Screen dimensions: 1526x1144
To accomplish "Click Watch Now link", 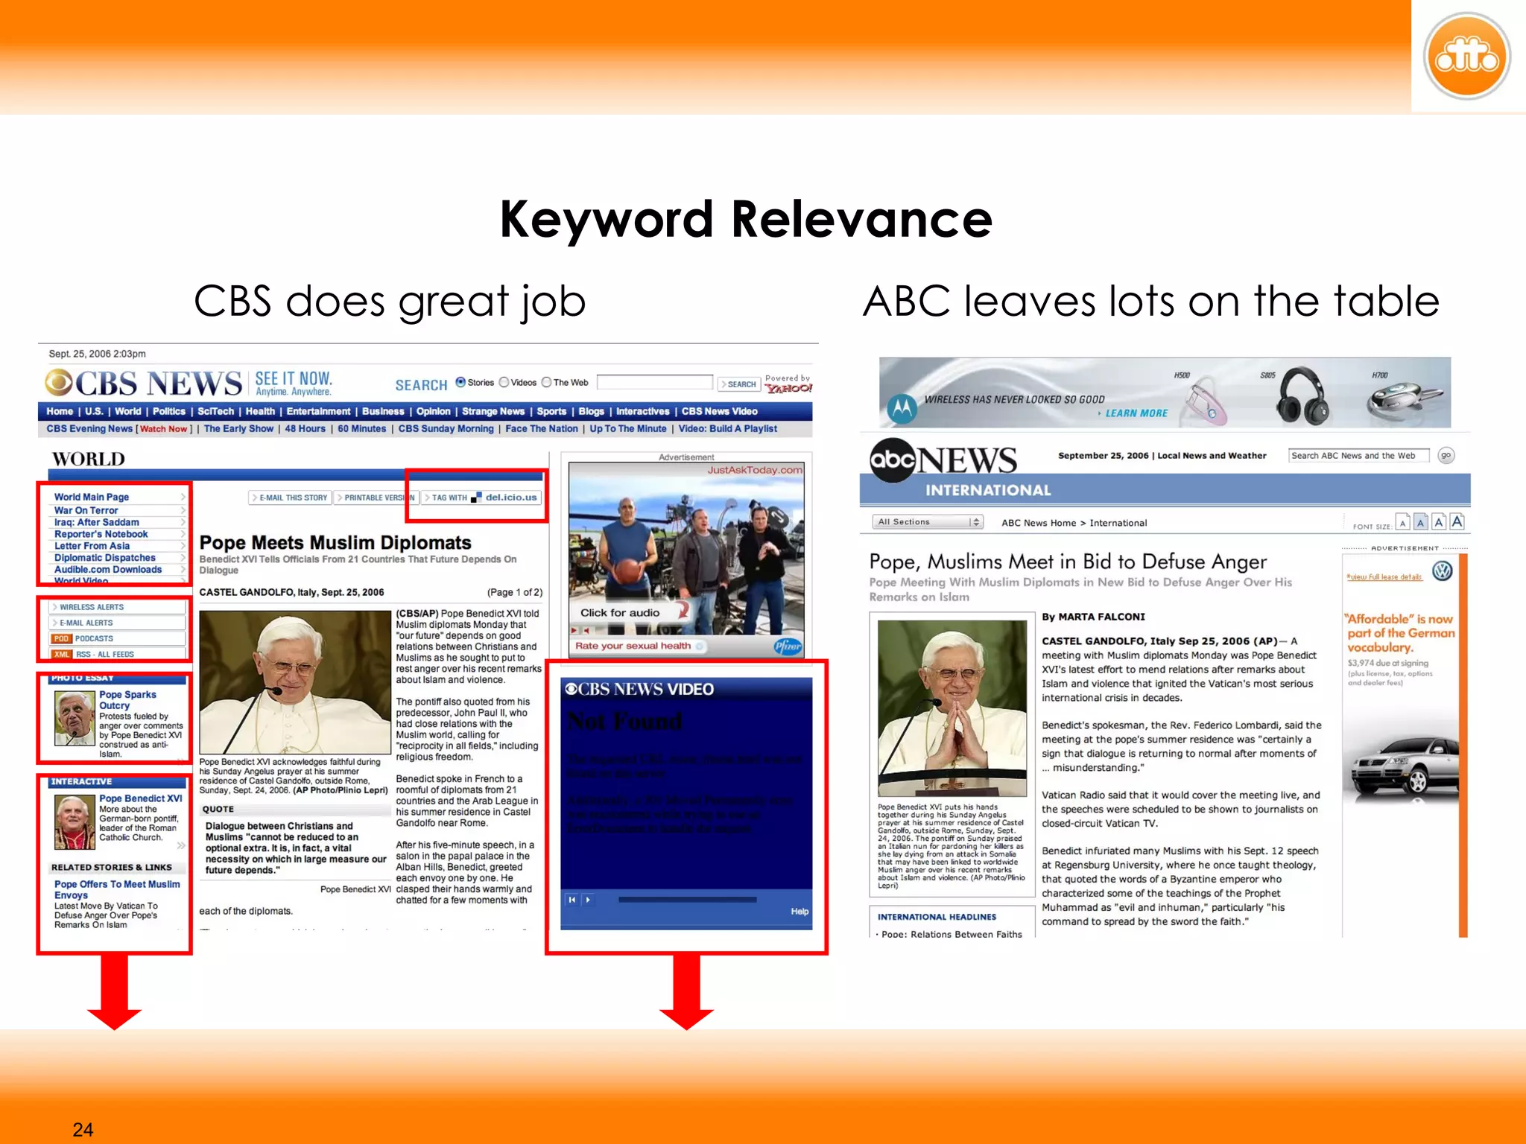I will [163, 429].
